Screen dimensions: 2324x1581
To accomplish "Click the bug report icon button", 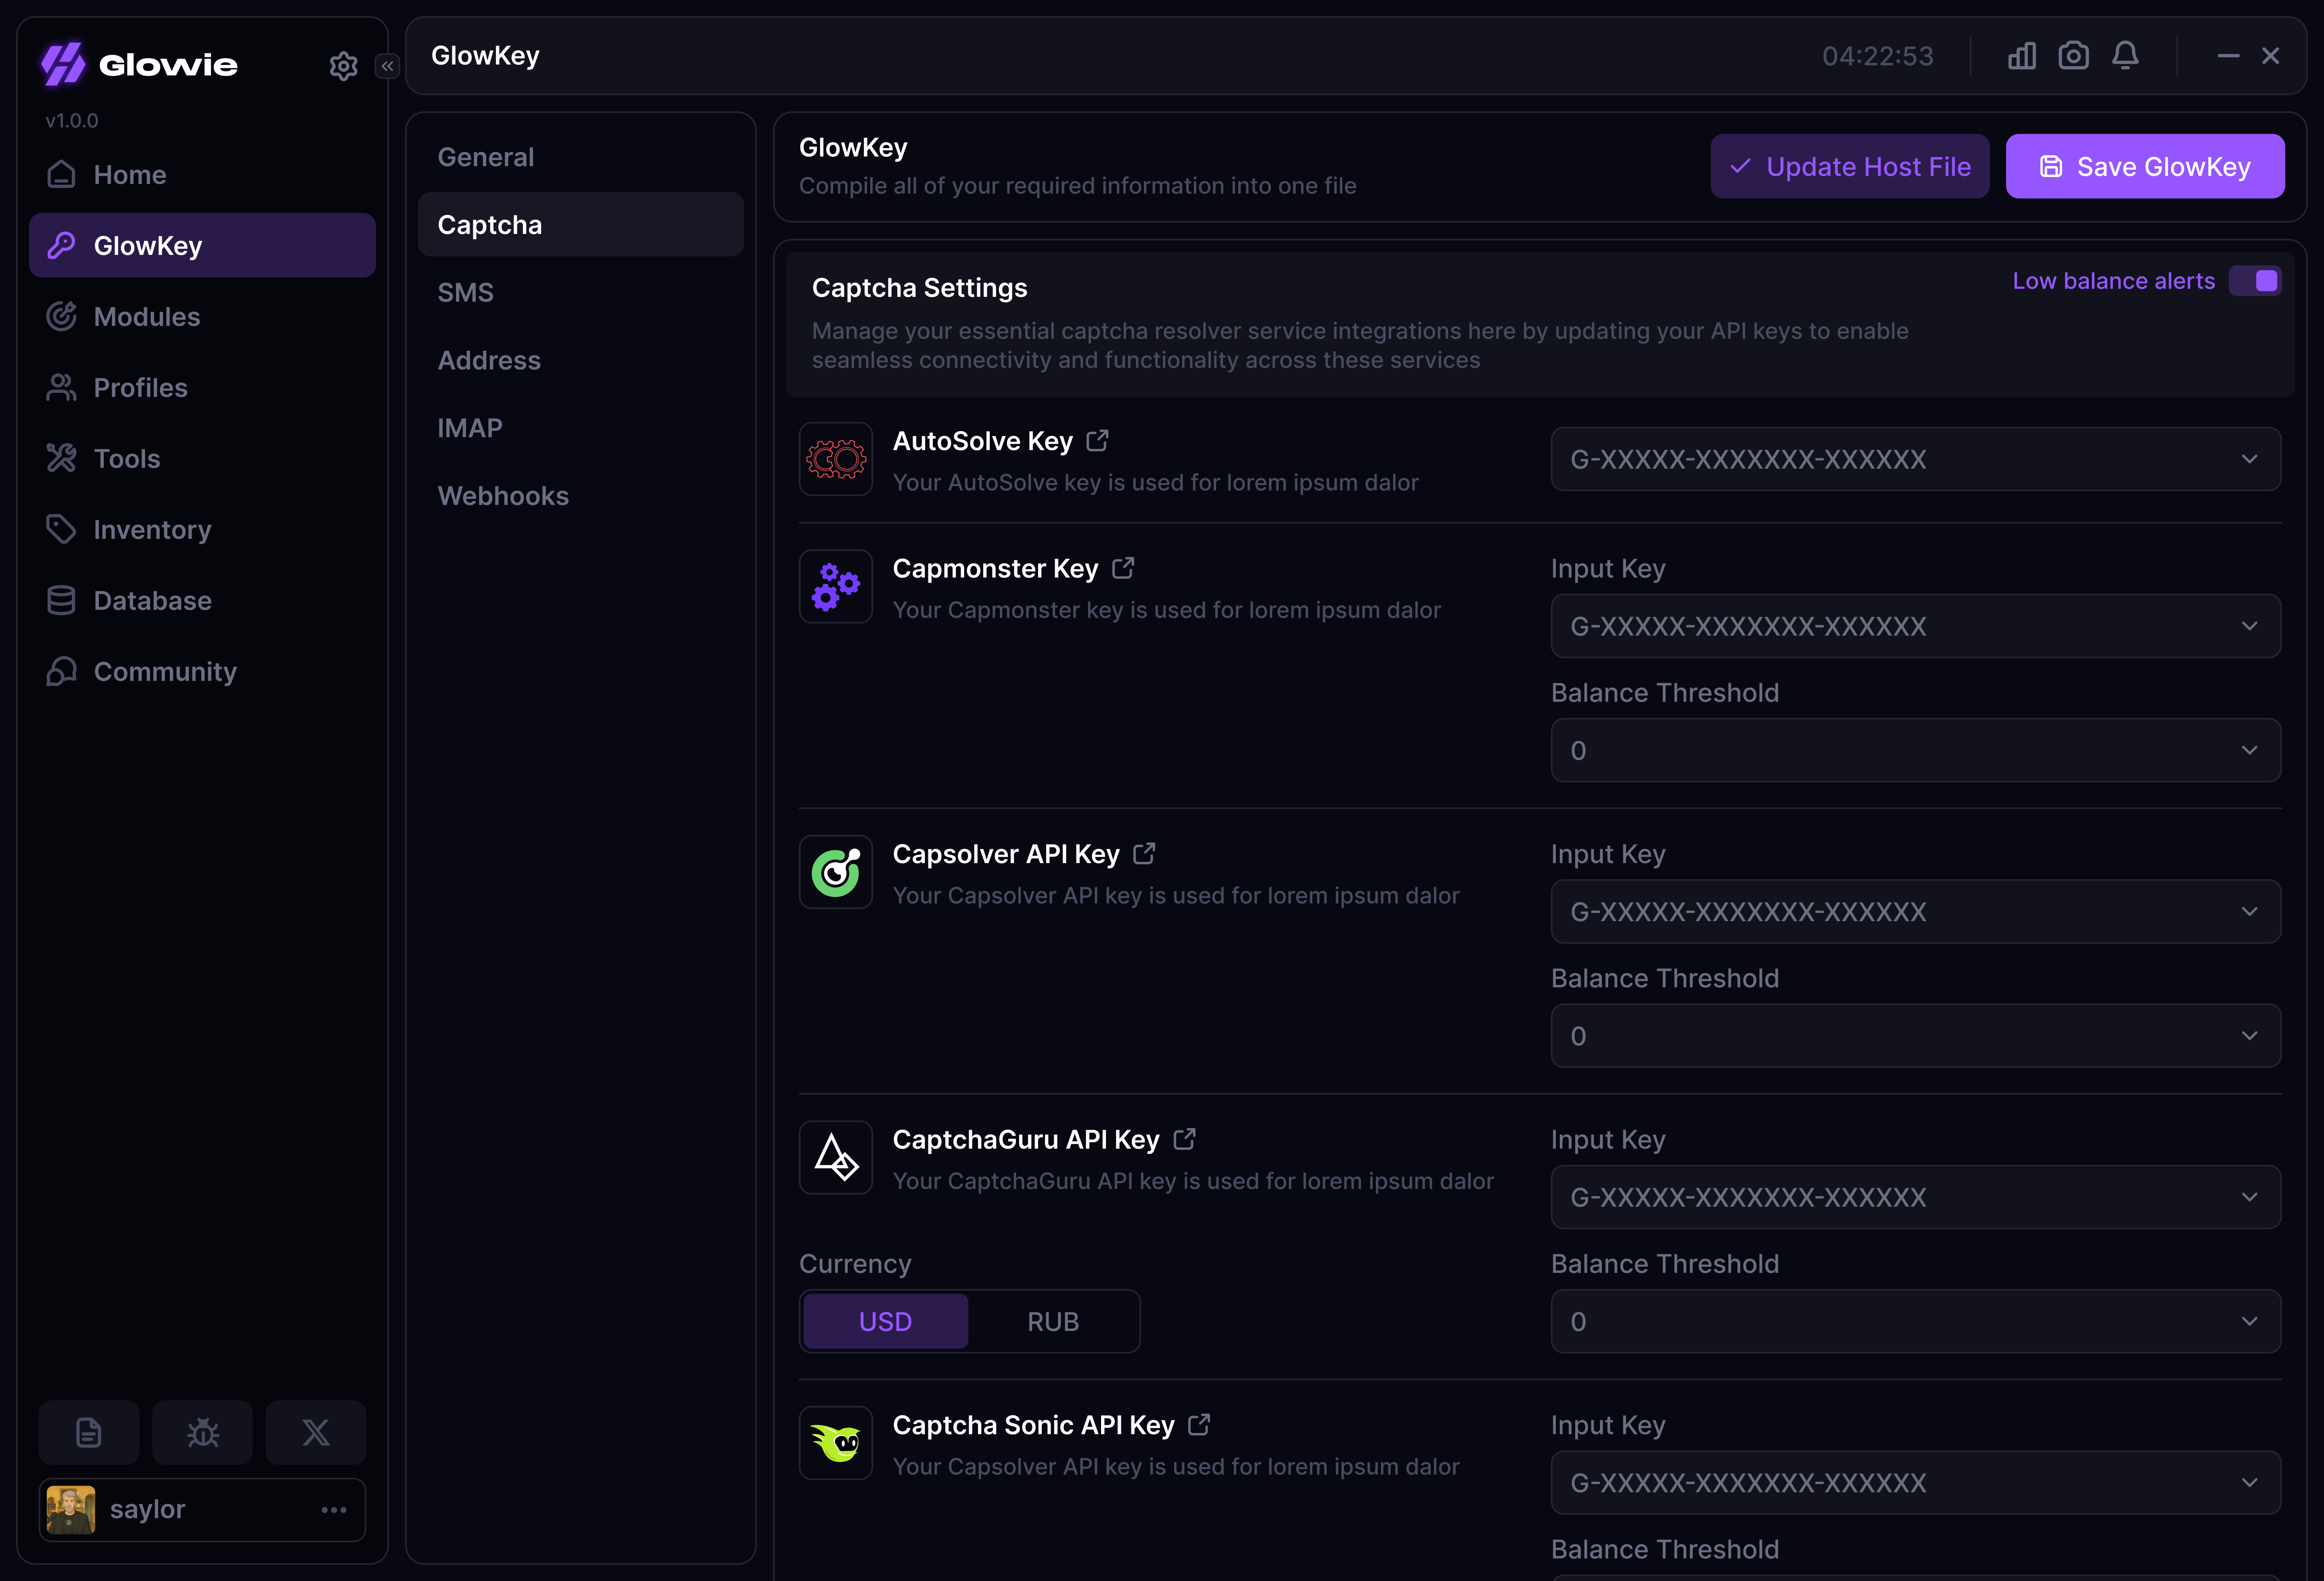I will point(202,1432).
